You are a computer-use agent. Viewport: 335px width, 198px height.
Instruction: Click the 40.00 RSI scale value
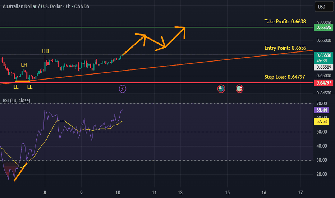pos(322,146)
